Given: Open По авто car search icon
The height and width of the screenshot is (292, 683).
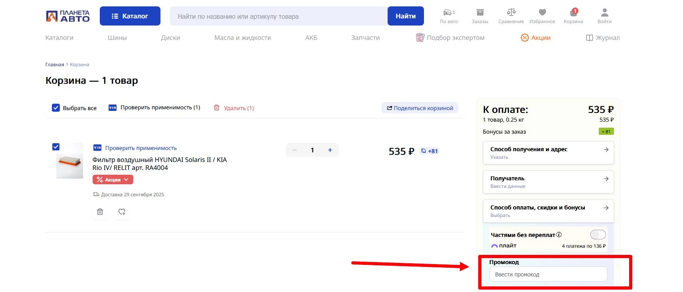Looking at the screenshot, I should (449, 13).
